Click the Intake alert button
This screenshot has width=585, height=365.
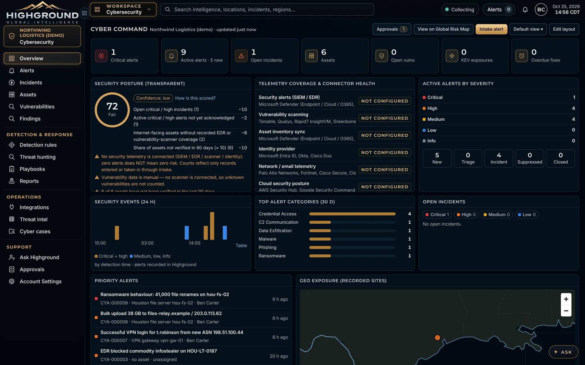pyautogui.click(x=491, y=29)
